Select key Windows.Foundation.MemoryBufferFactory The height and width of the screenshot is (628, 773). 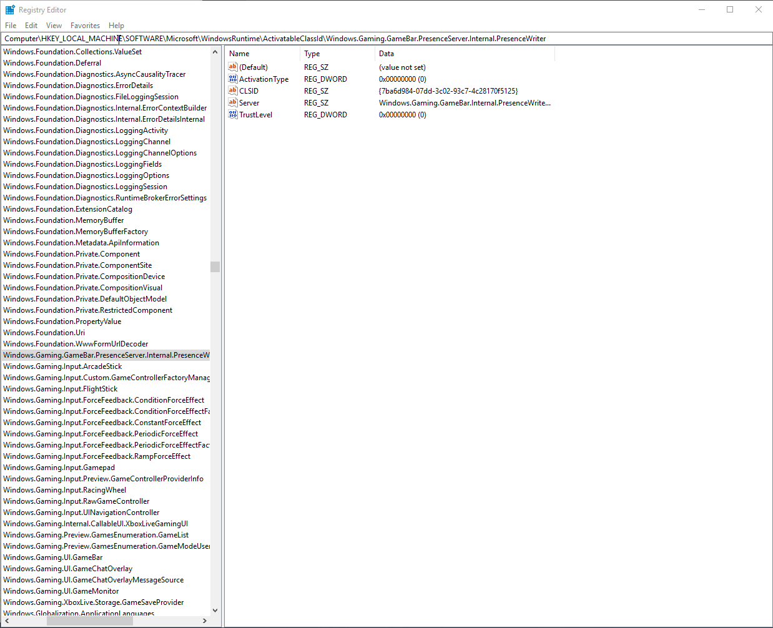click(x=76, y=232)
